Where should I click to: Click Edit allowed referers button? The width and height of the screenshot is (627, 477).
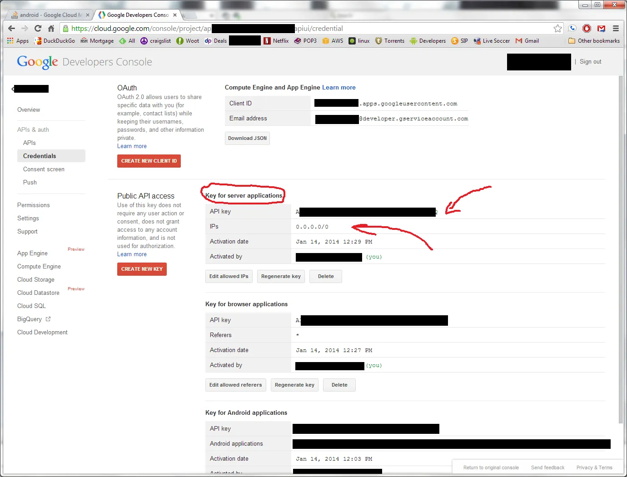(x=236, y=385)
